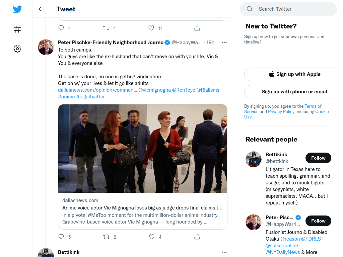Follow Bettikink in Relevant people

(318, 158)
